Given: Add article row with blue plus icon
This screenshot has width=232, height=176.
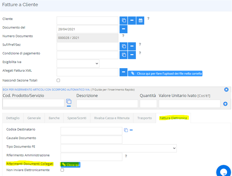Looking at the screenshot, I should 225,104.
